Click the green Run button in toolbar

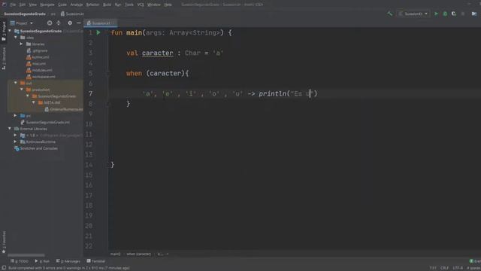pyautogui.click(x=436, y=14)
